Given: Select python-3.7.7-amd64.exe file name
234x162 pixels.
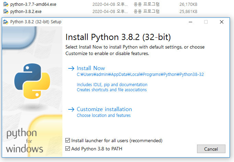Looking at the screenshot, I should pos(33,4).
